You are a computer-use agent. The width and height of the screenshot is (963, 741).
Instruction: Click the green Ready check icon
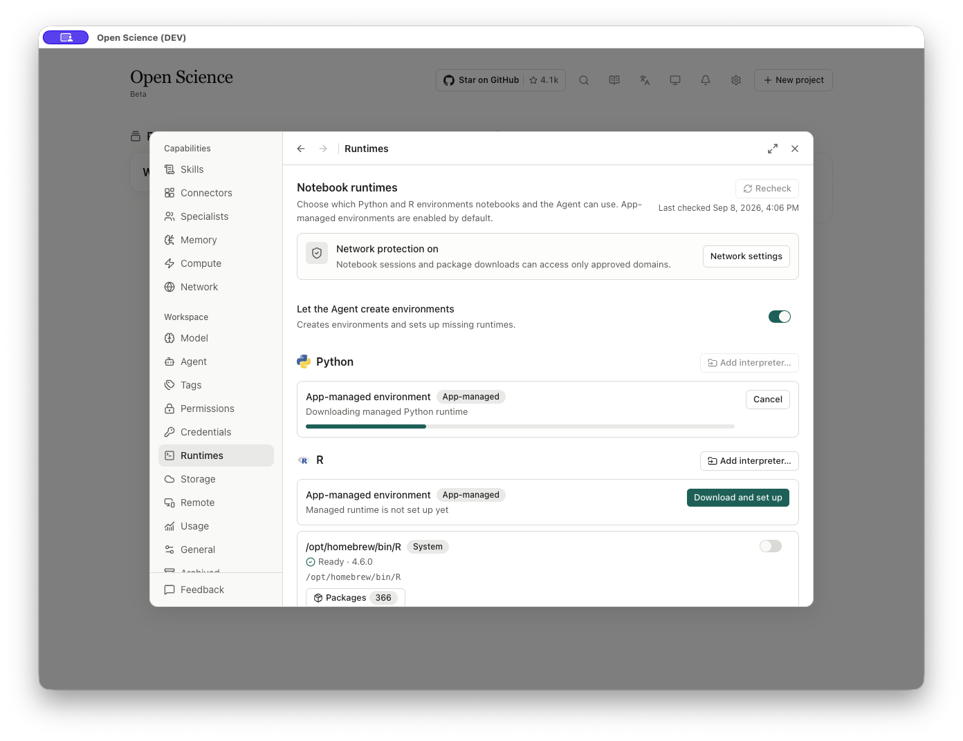click(311, 562)
